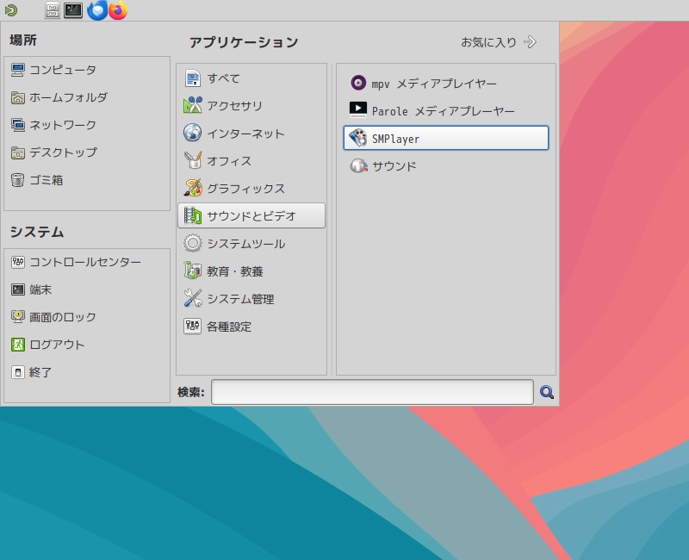
Task: Click the SMPlayer application icon
Action: pyautogui.click(x=358, y=138)
